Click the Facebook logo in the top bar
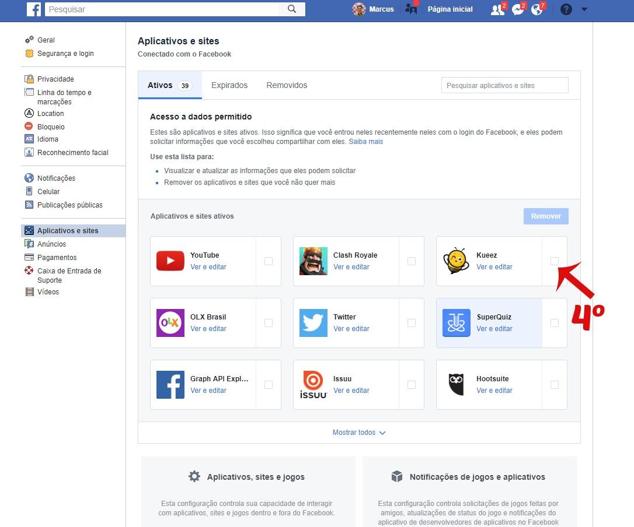This screenshot has width=634, height=527. tap(33, 9)
